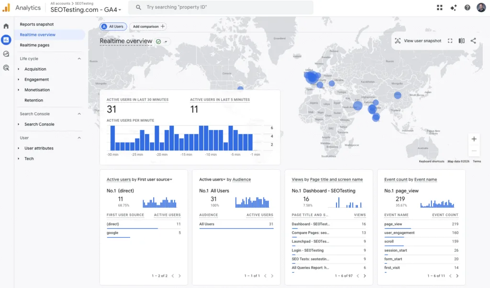Image resolution: width=490 pixels, height=288 pixels.
Task: Open the fullscreen expand icon on the map toolbar
Action: (450, 41)
